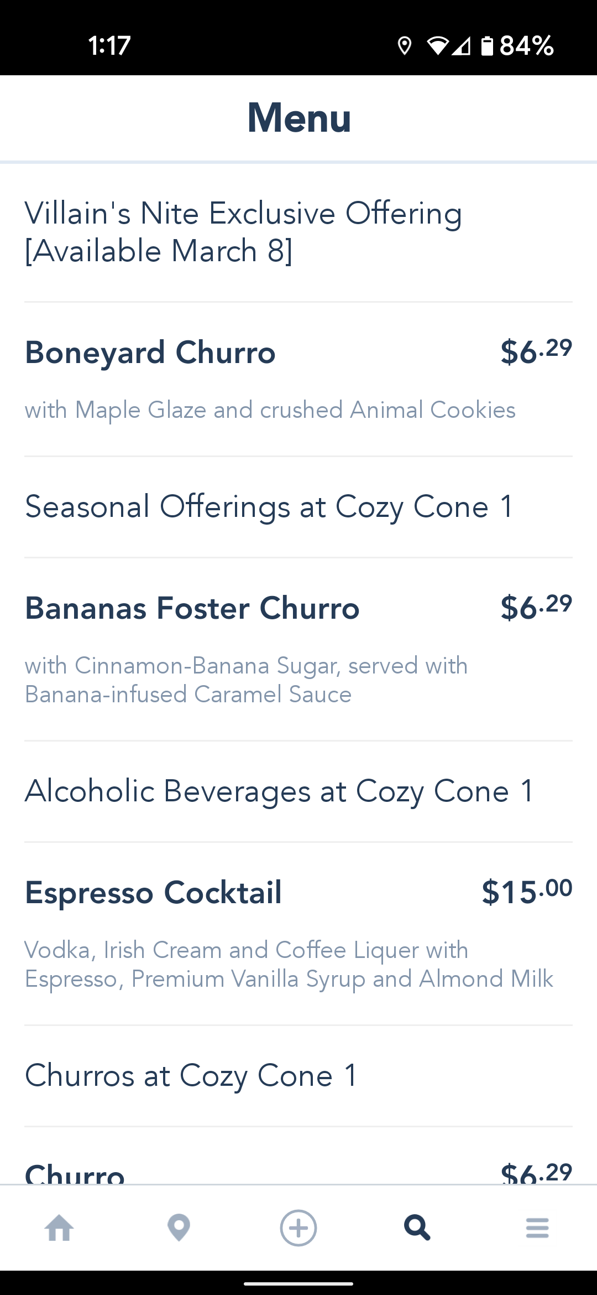Tap the Wi-Fi status icon
Viewport: 597px width, 1295px height.
click(x=438, y=46)
